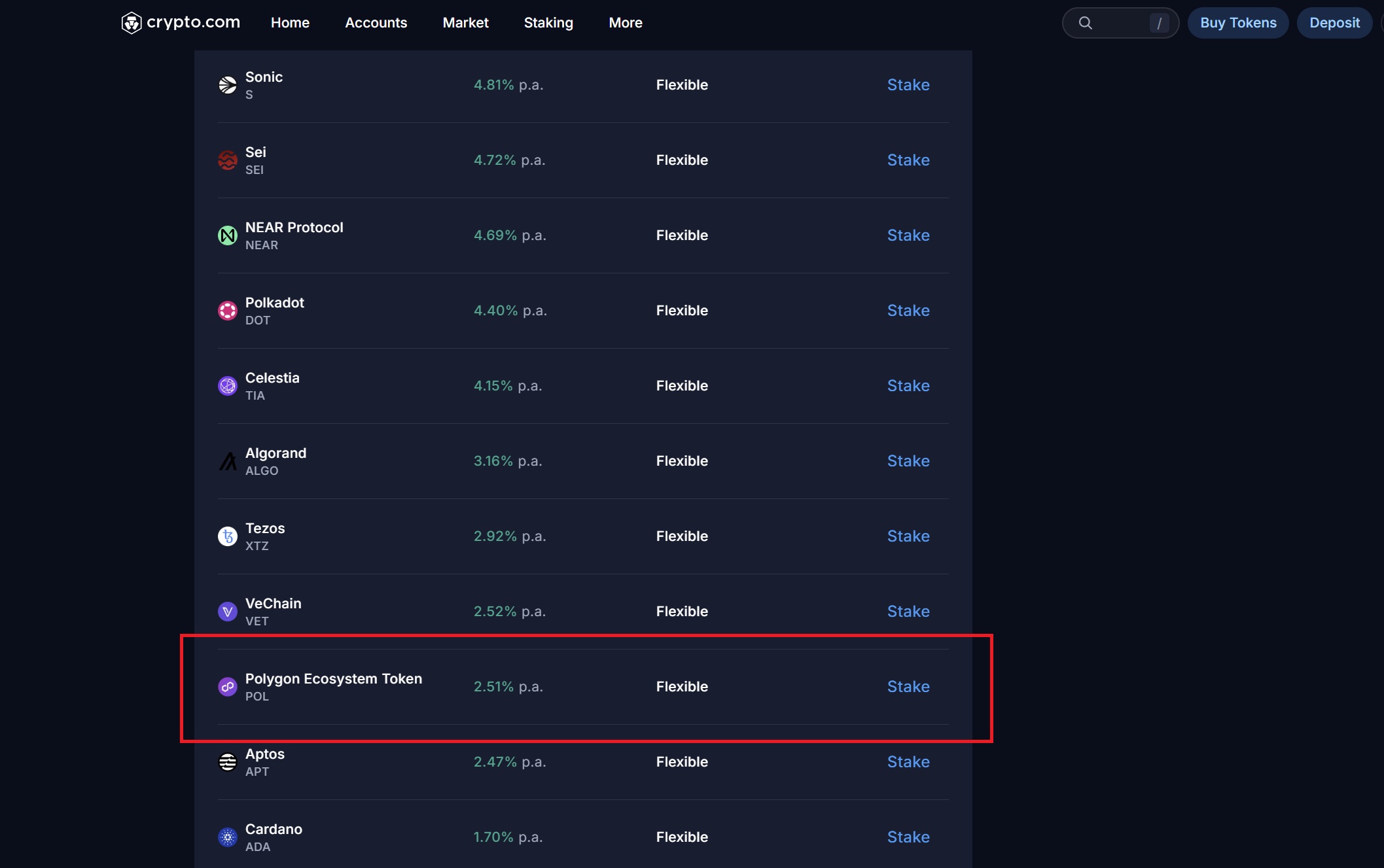The image size is (1384, 868).
Task: Select the Celestia name text
Action: point(272,378)
